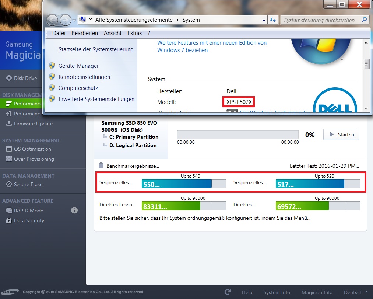Click the scroll down arrow in System window

click(366, 108)
